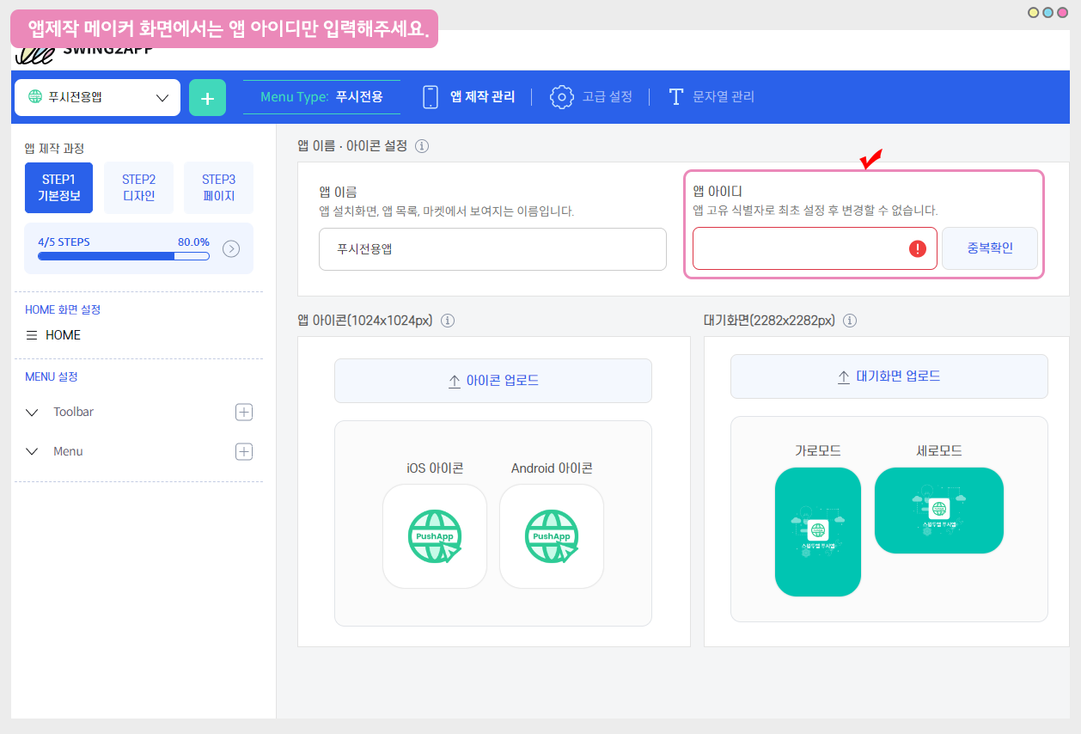Expand the Toolbar chevron in MENU 설정

(x=33, y=413)
